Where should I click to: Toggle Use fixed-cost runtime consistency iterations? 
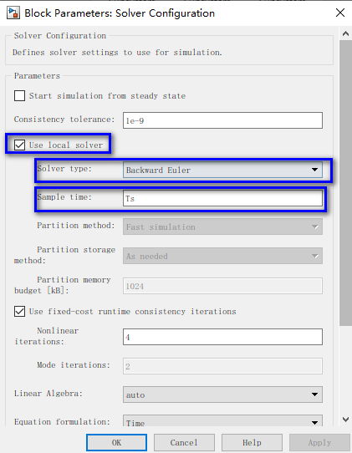20,311
